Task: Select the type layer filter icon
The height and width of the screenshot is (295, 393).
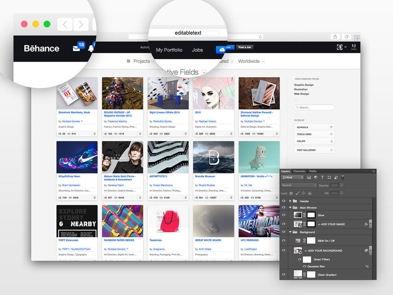Action: (322, 177)
